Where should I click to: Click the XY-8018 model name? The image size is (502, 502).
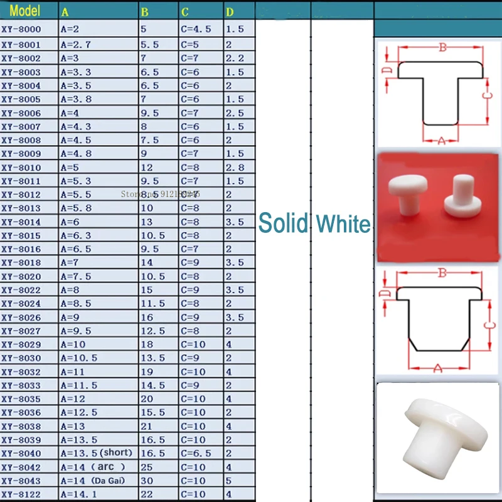21,262
